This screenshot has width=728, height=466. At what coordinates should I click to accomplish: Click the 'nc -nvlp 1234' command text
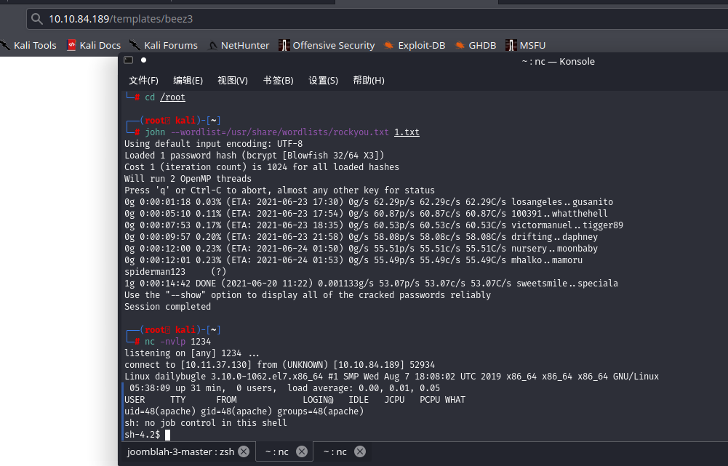[x=178, y=341]
